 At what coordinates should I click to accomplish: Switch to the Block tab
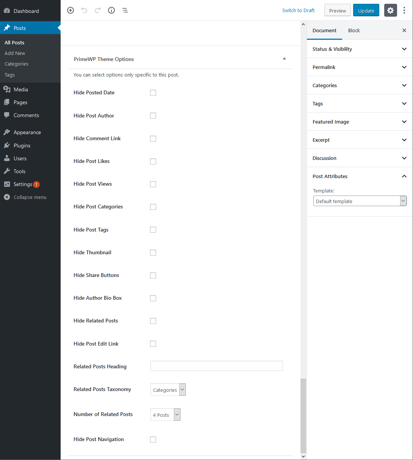354,30
